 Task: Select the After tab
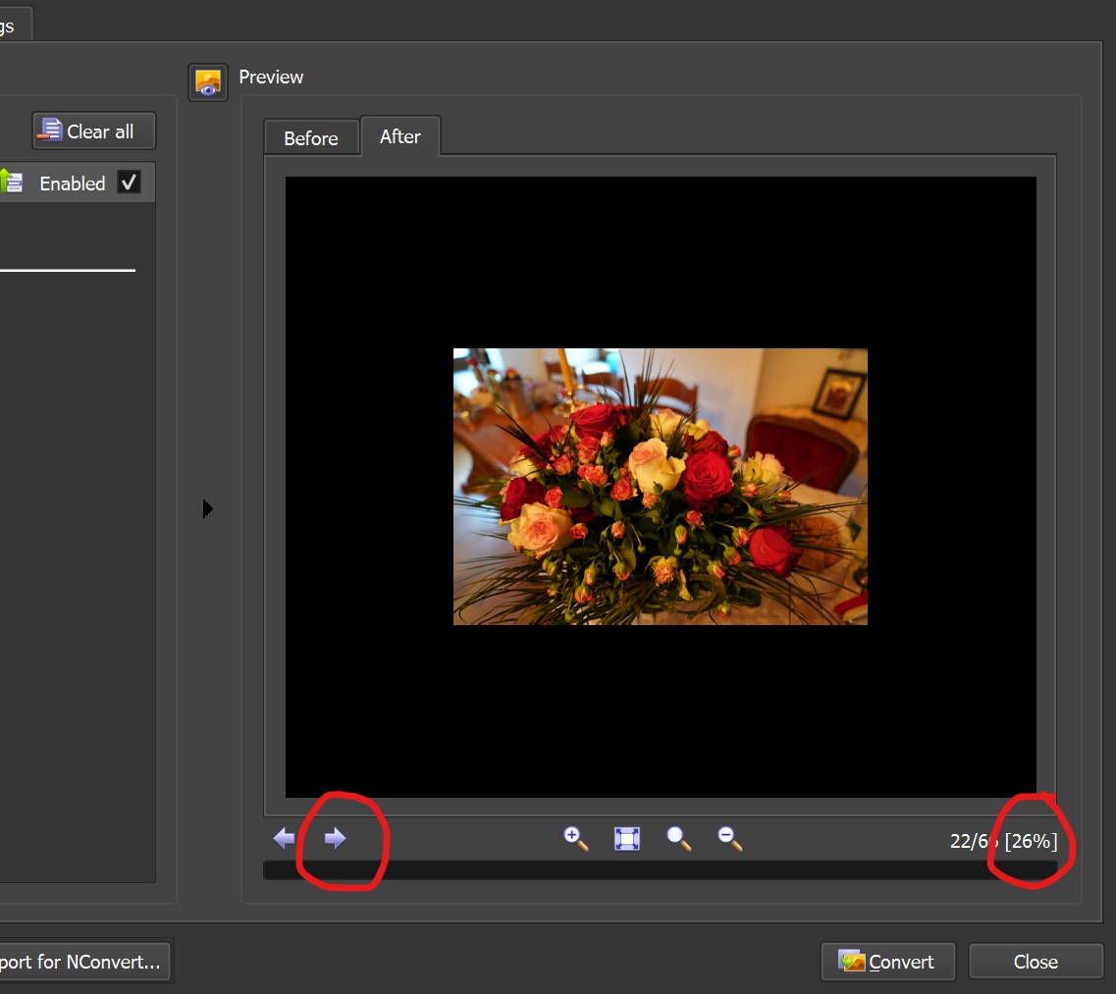[399, 136]
